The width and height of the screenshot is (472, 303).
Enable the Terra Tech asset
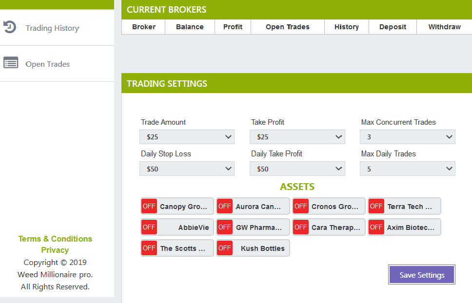click(376, 206)
